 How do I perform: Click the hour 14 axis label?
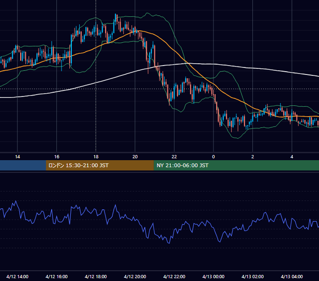coord(17,157)
